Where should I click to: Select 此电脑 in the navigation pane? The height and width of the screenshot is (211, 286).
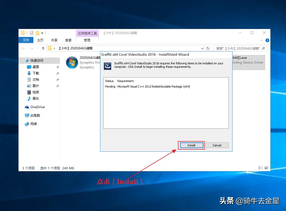coord(35,116)
